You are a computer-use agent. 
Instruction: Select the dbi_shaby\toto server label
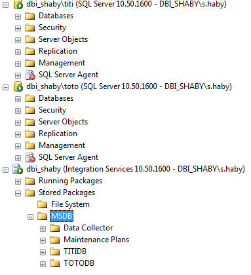click(x=129, y=86)
